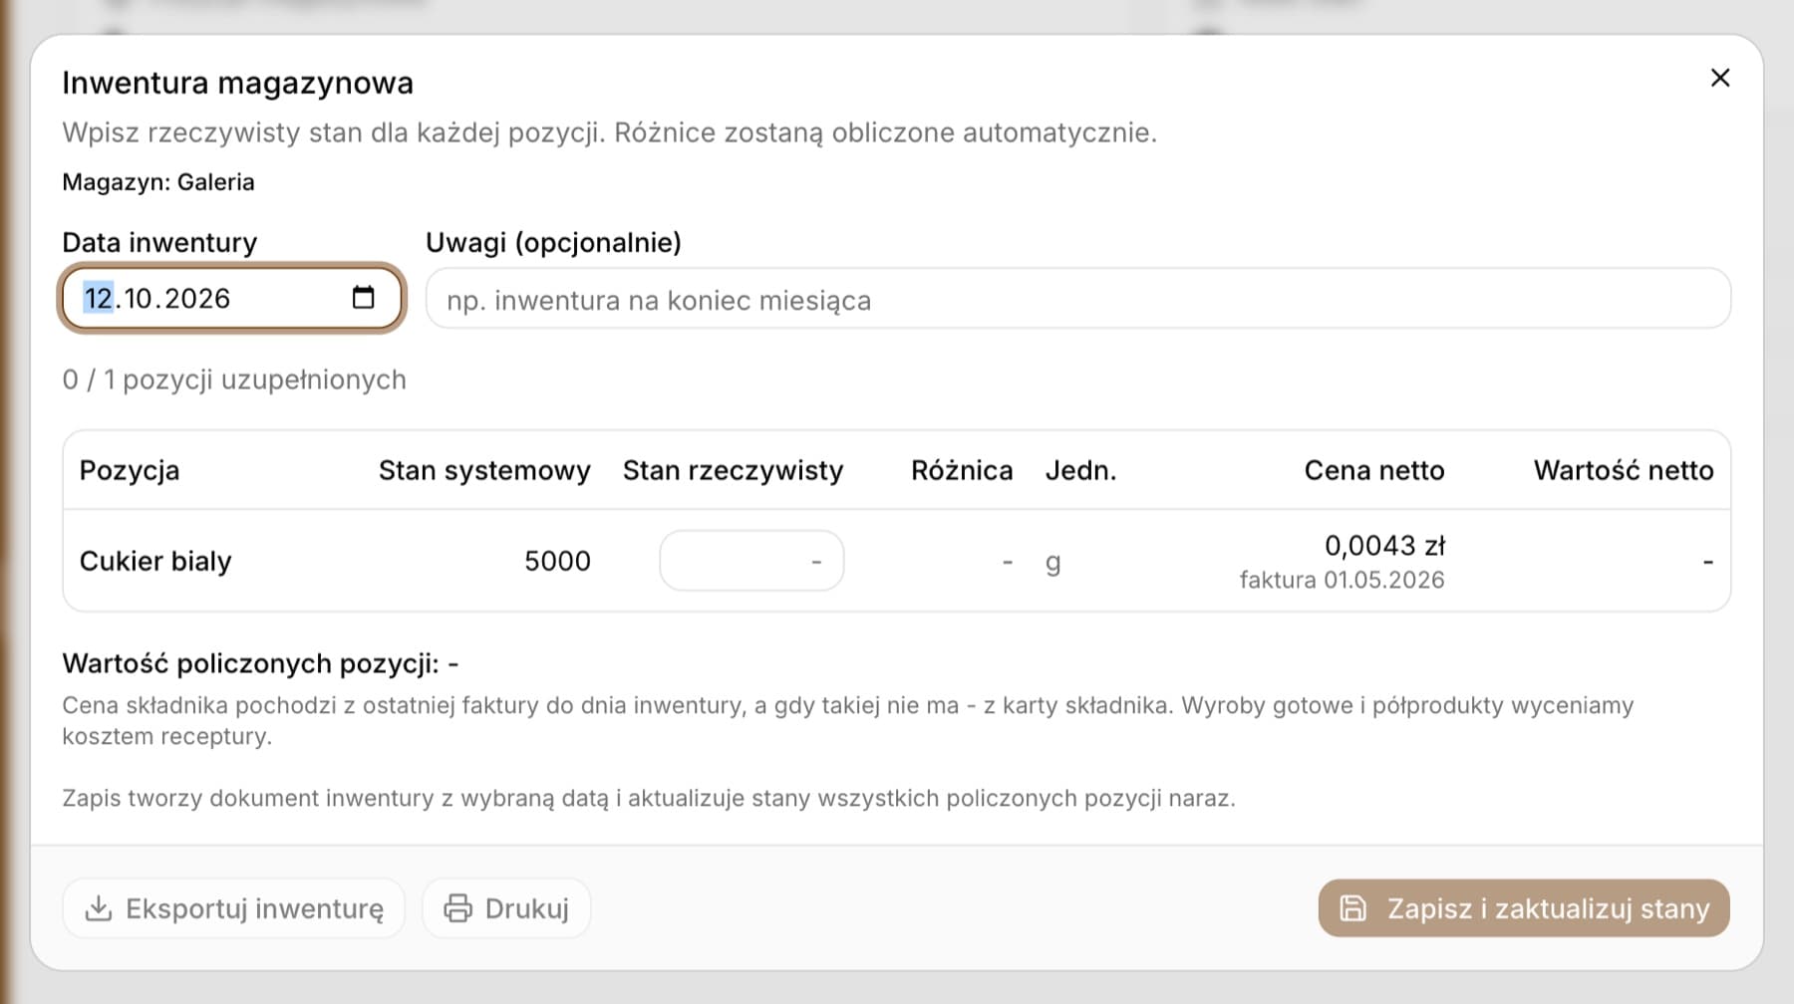The image size is (1794, 1004).
Task: Click the Pozycja column header
Action: (130, 470)
